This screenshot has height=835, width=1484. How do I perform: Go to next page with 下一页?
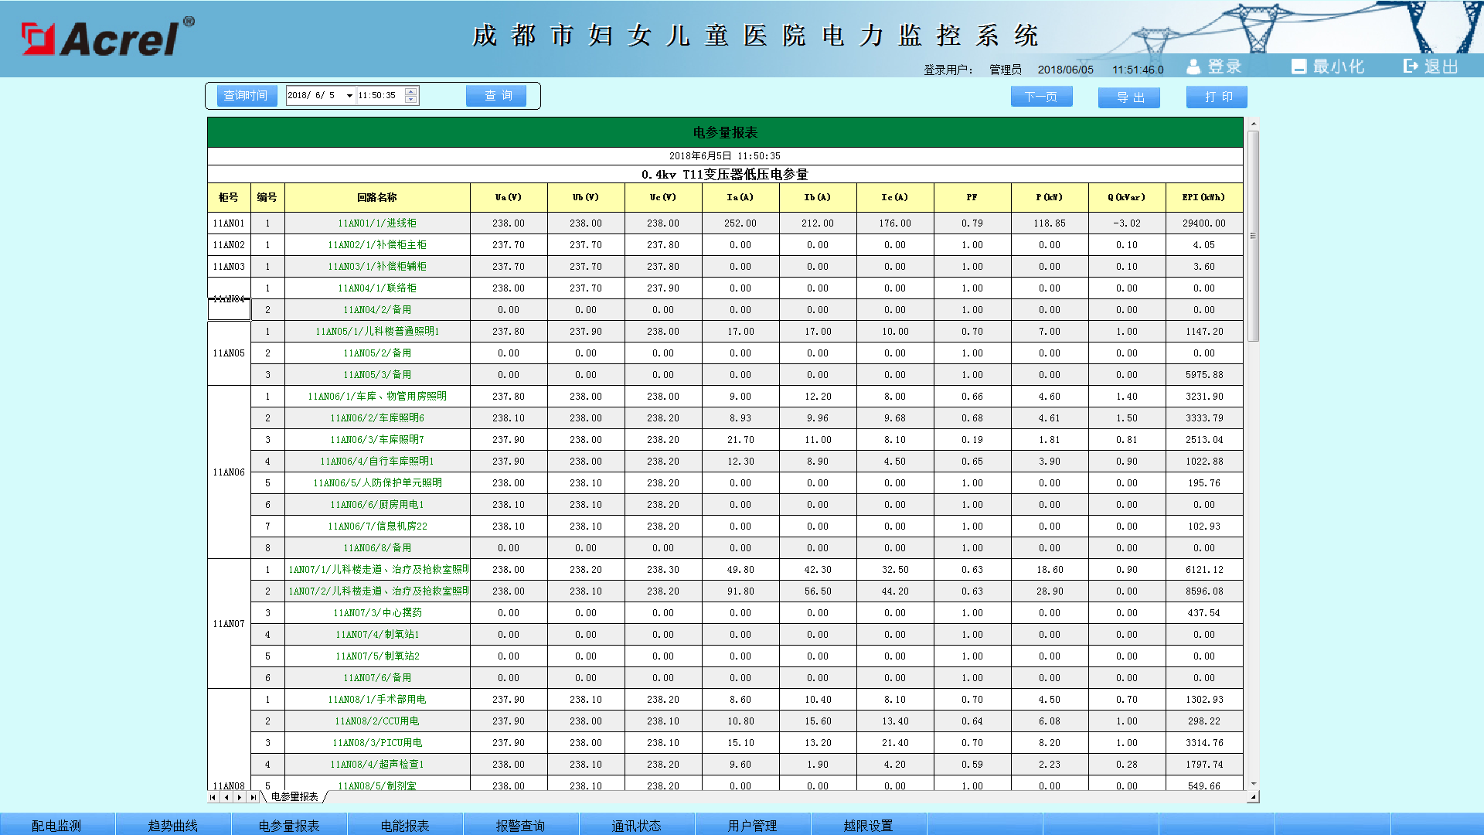pos(1041,97)
